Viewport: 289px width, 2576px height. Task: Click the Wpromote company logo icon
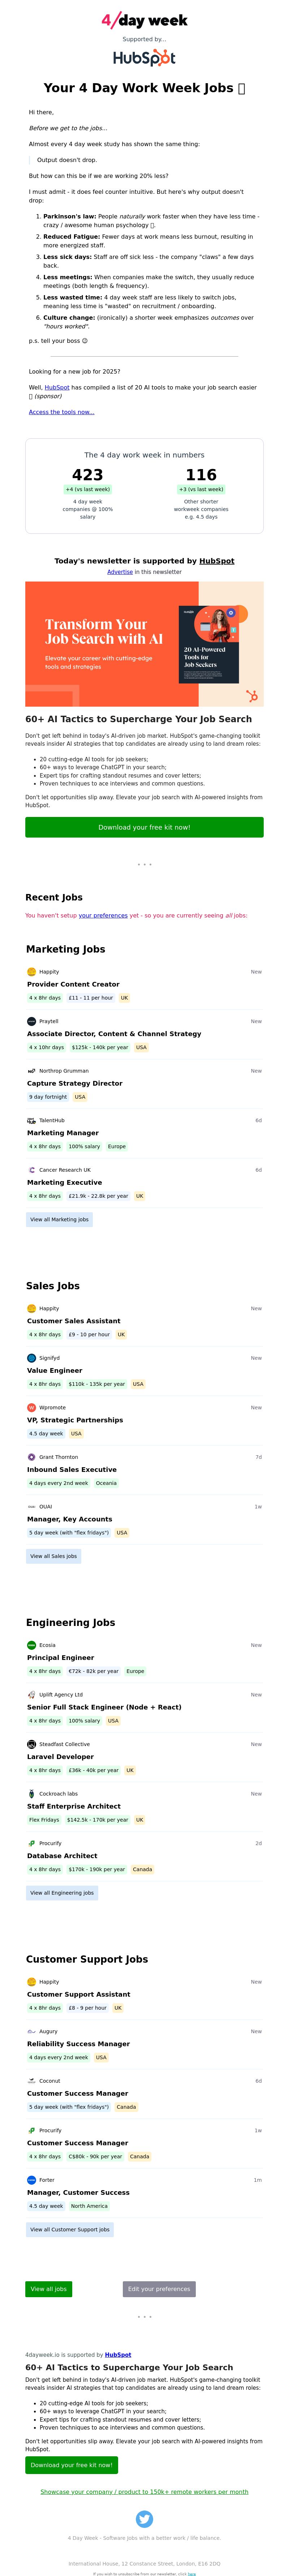pos(31,1407)
